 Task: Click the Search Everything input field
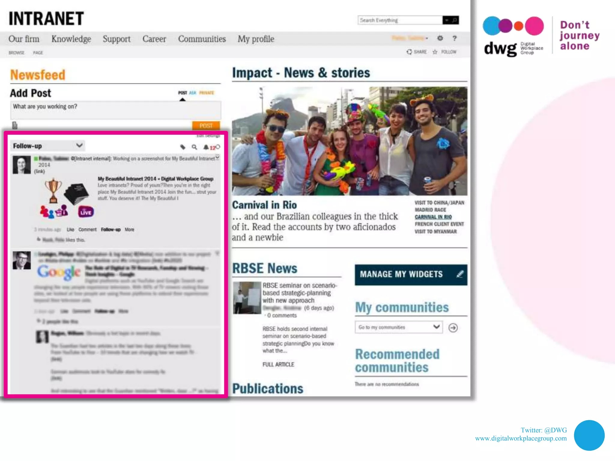[x=400, y=20]
